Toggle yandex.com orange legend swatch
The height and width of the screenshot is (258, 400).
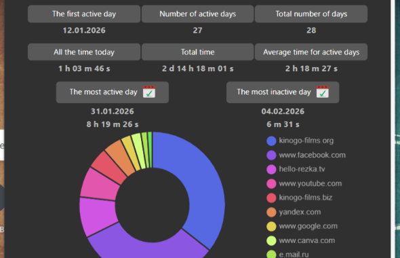[x=271, y=212]
